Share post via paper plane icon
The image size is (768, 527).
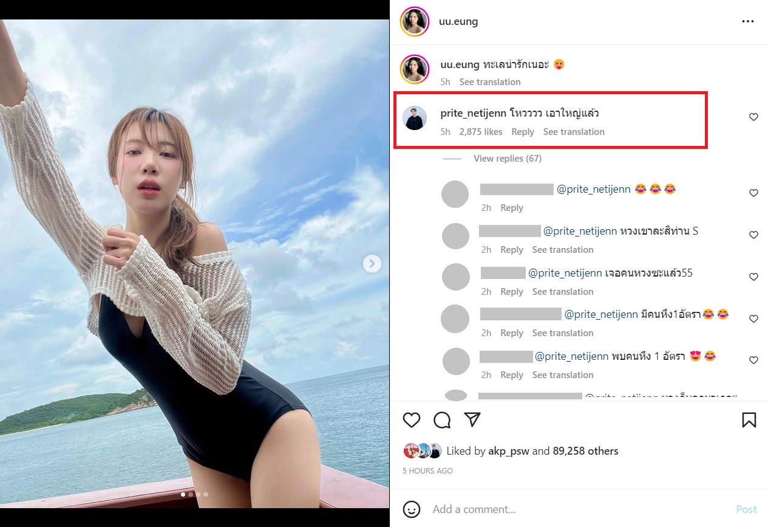472,419
